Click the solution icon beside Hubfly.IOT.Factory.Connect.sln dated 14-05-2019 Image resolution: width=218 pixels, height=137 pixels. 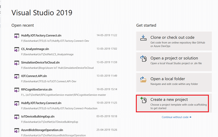[17, 36]
